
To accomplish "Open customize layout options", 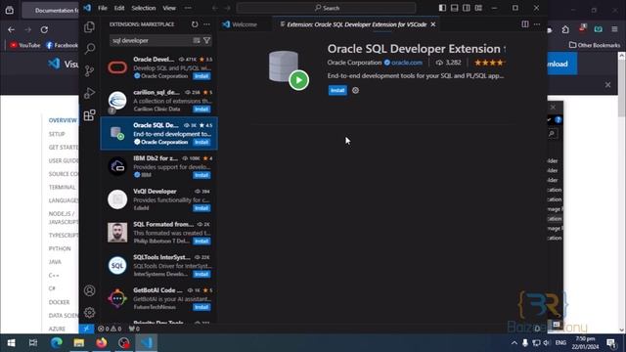I will [x=478, y=8].
